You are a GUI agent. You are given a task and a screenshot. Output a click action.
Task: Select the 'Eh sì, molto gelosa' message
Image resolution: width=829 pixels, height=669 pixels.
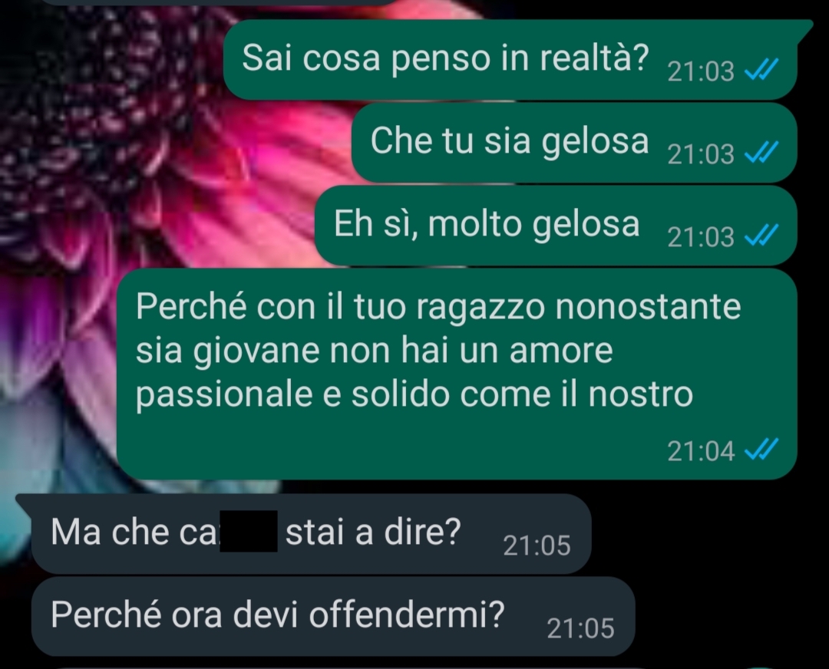556,226
